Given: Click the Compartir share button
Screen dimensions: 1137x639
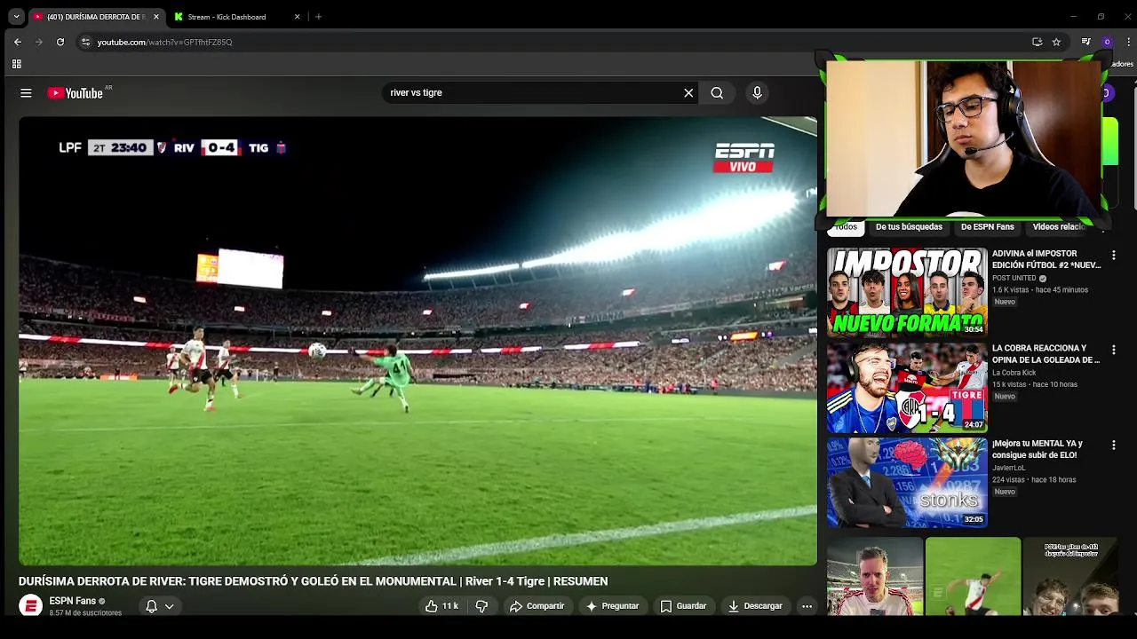Looking at the screenshot, I should click(537, 606).
